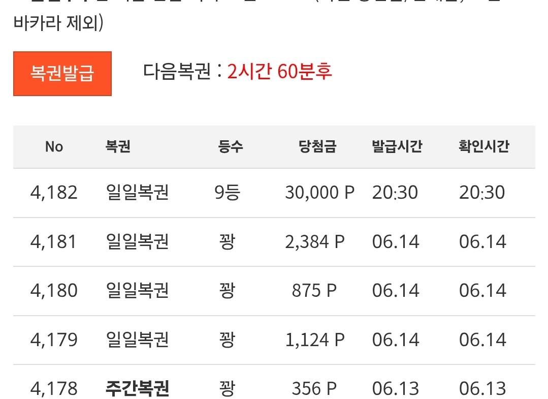548x399 pixels.
Task: Click the 확인시간 column header
Action: tap(484, 146)
